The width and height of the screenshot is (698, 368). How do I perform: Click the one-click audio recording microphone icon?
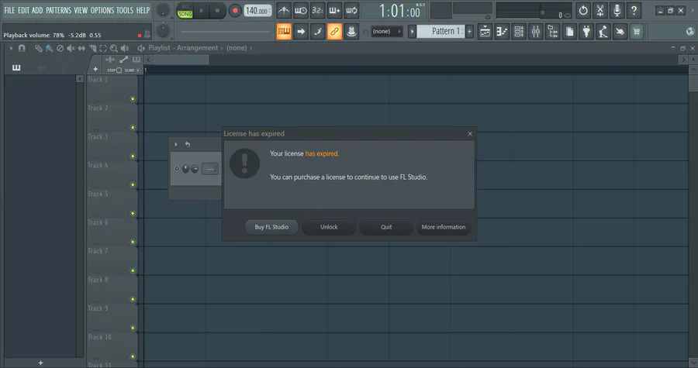coord(617,10)
